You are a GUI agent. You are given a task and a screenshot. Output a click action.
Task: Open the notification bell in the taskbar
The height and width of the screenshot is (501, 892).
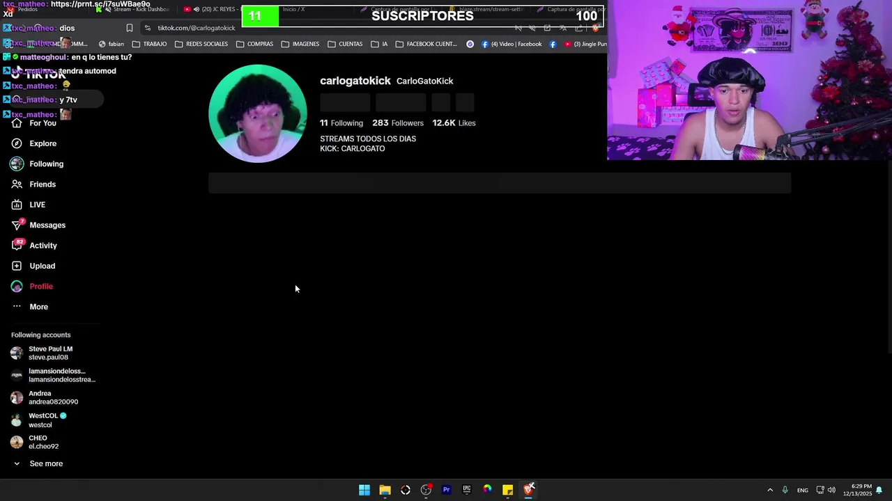click(879, 490)
